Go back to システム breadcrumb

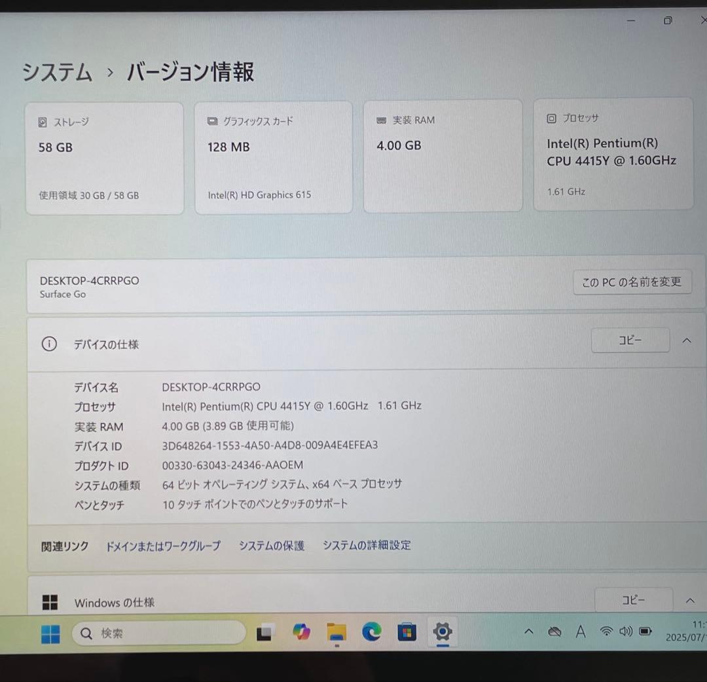pos(57,72)
